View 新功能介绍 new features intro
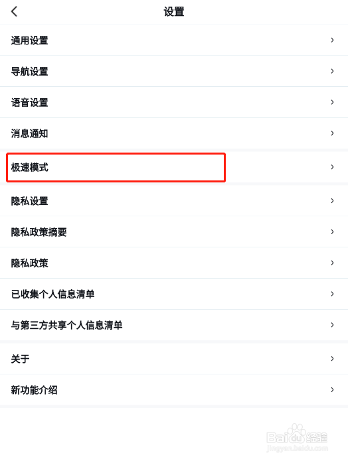The width and height of the screenshot is (348, 461). click(174, 390)
